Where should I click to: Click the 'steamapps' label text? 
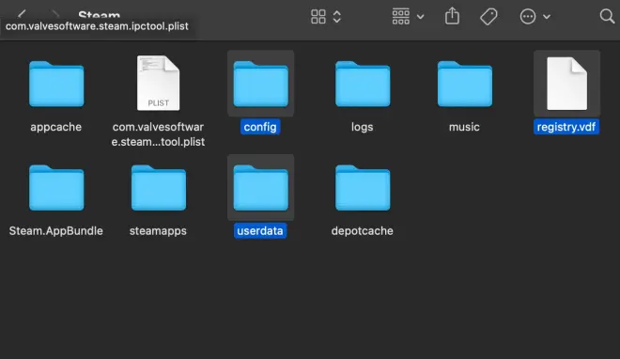158,231
